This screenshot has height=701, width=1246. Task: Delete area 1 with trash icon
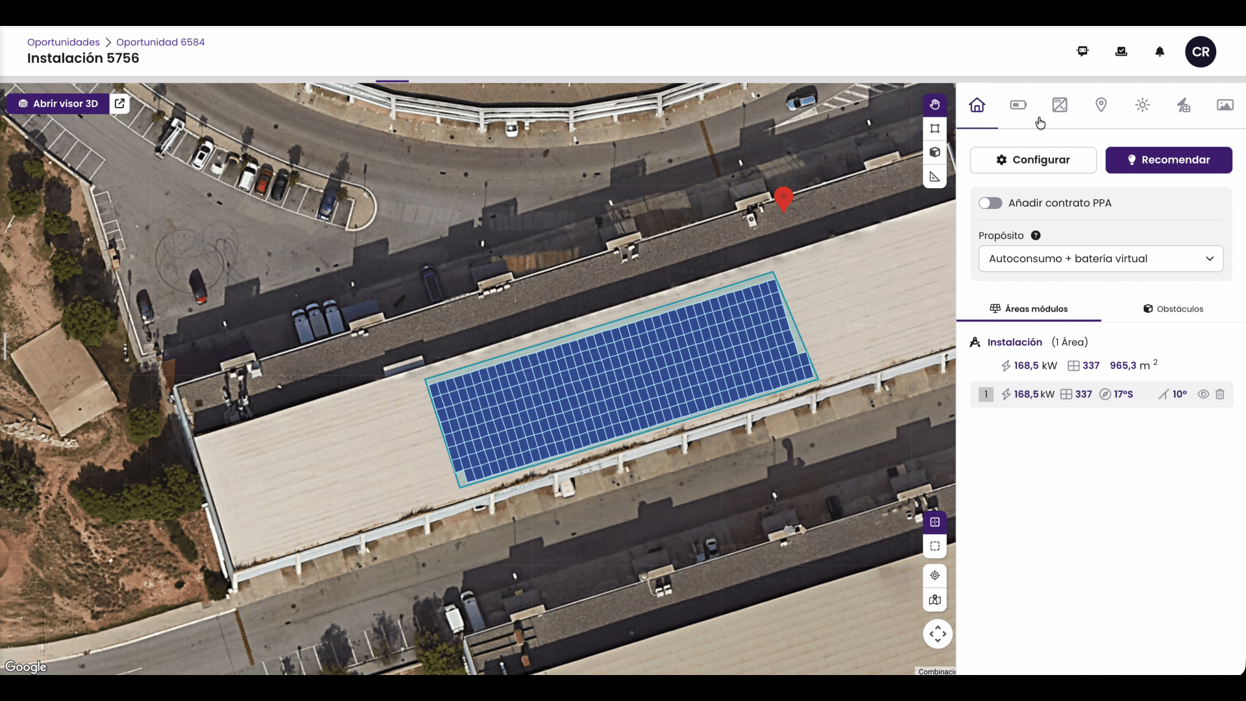[x=1220, y=394]
